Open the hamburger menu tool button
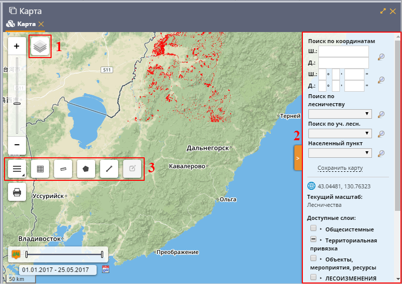 click(x=17, y=169)
